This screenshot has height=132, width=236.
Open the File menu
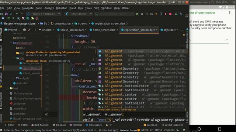(2, 8)
